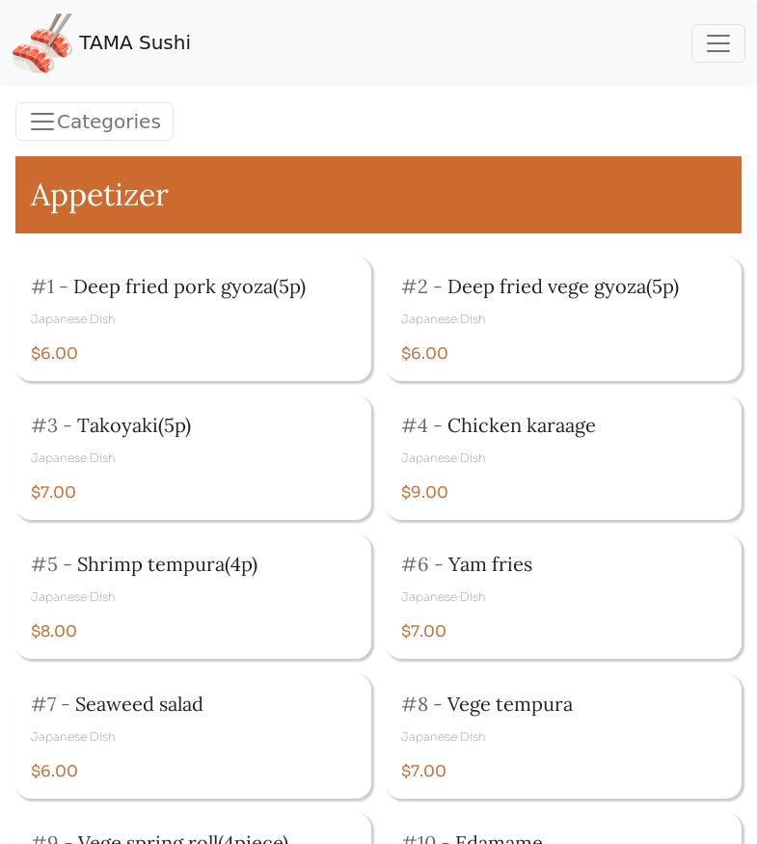Choose the Yam fries card

click(564, 597)
